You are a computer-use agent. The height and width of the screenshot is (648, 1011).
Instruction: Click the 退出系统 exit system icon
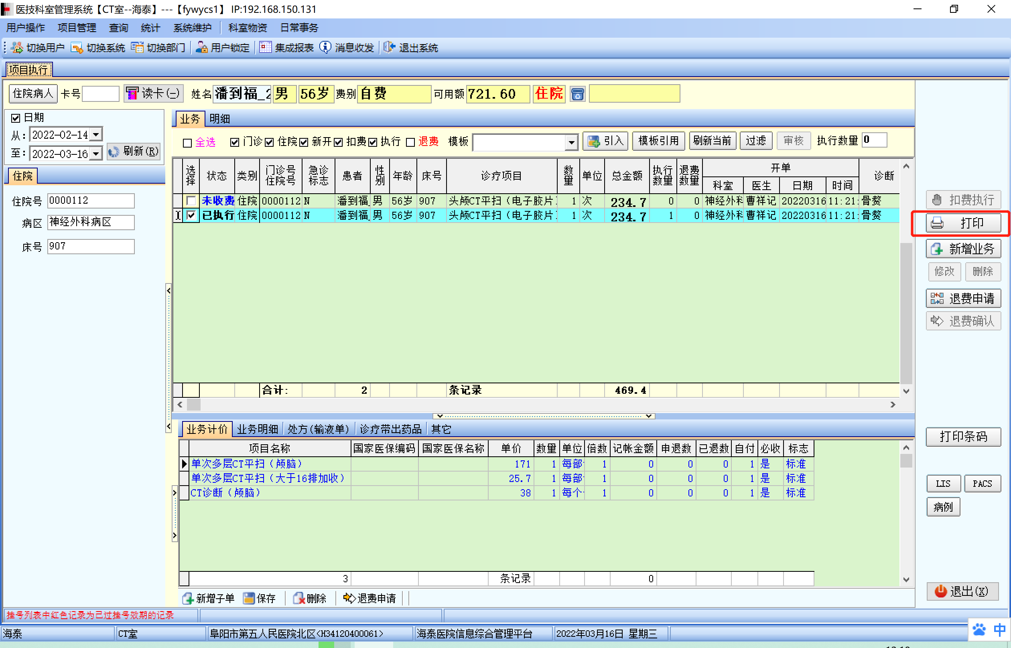(x=389, y=48)
